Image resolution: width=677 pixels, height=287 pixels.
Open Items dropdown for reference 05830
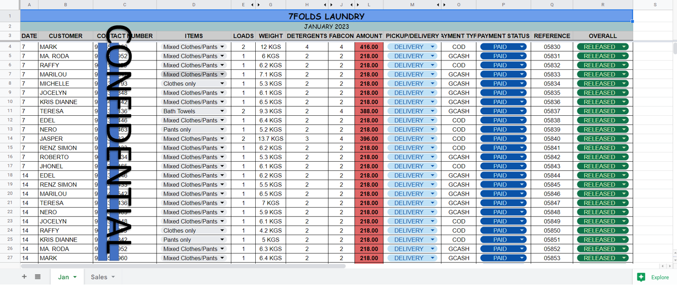(x=222, y=47)
